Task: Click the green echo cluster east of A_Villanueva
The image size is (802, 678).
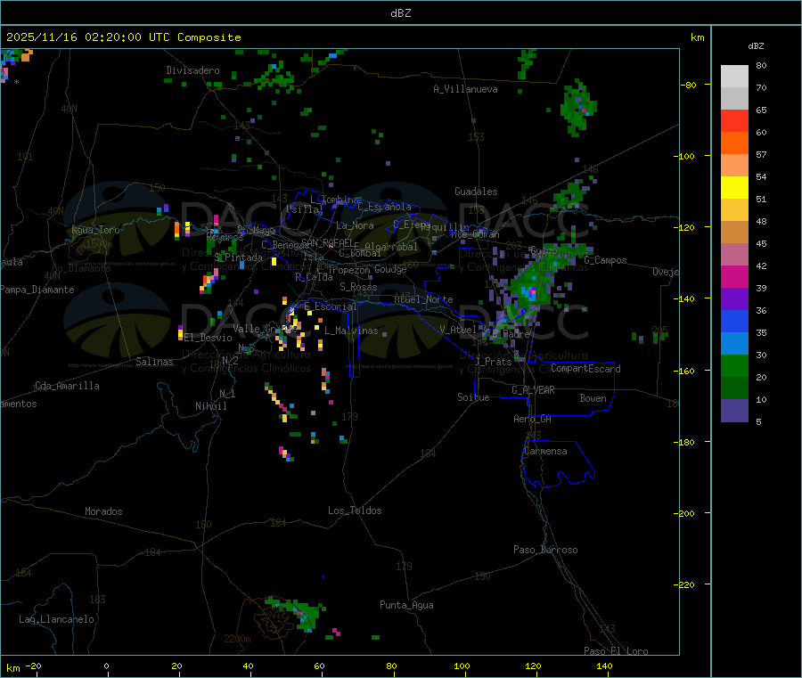Action: click(578, 109)
